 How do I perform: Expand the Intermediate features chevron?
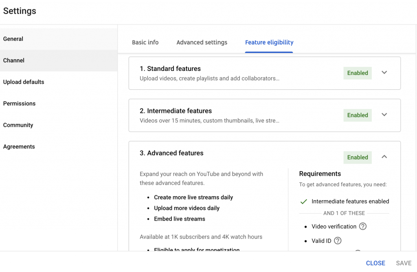click(x=384, y=115)
